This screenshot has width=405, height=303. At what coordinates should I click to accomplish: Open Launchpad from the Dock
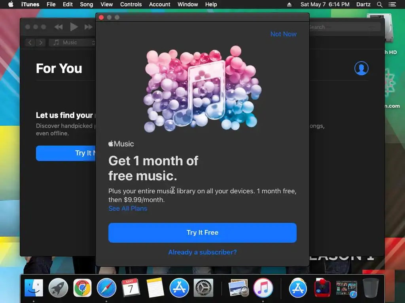point(58,288)
